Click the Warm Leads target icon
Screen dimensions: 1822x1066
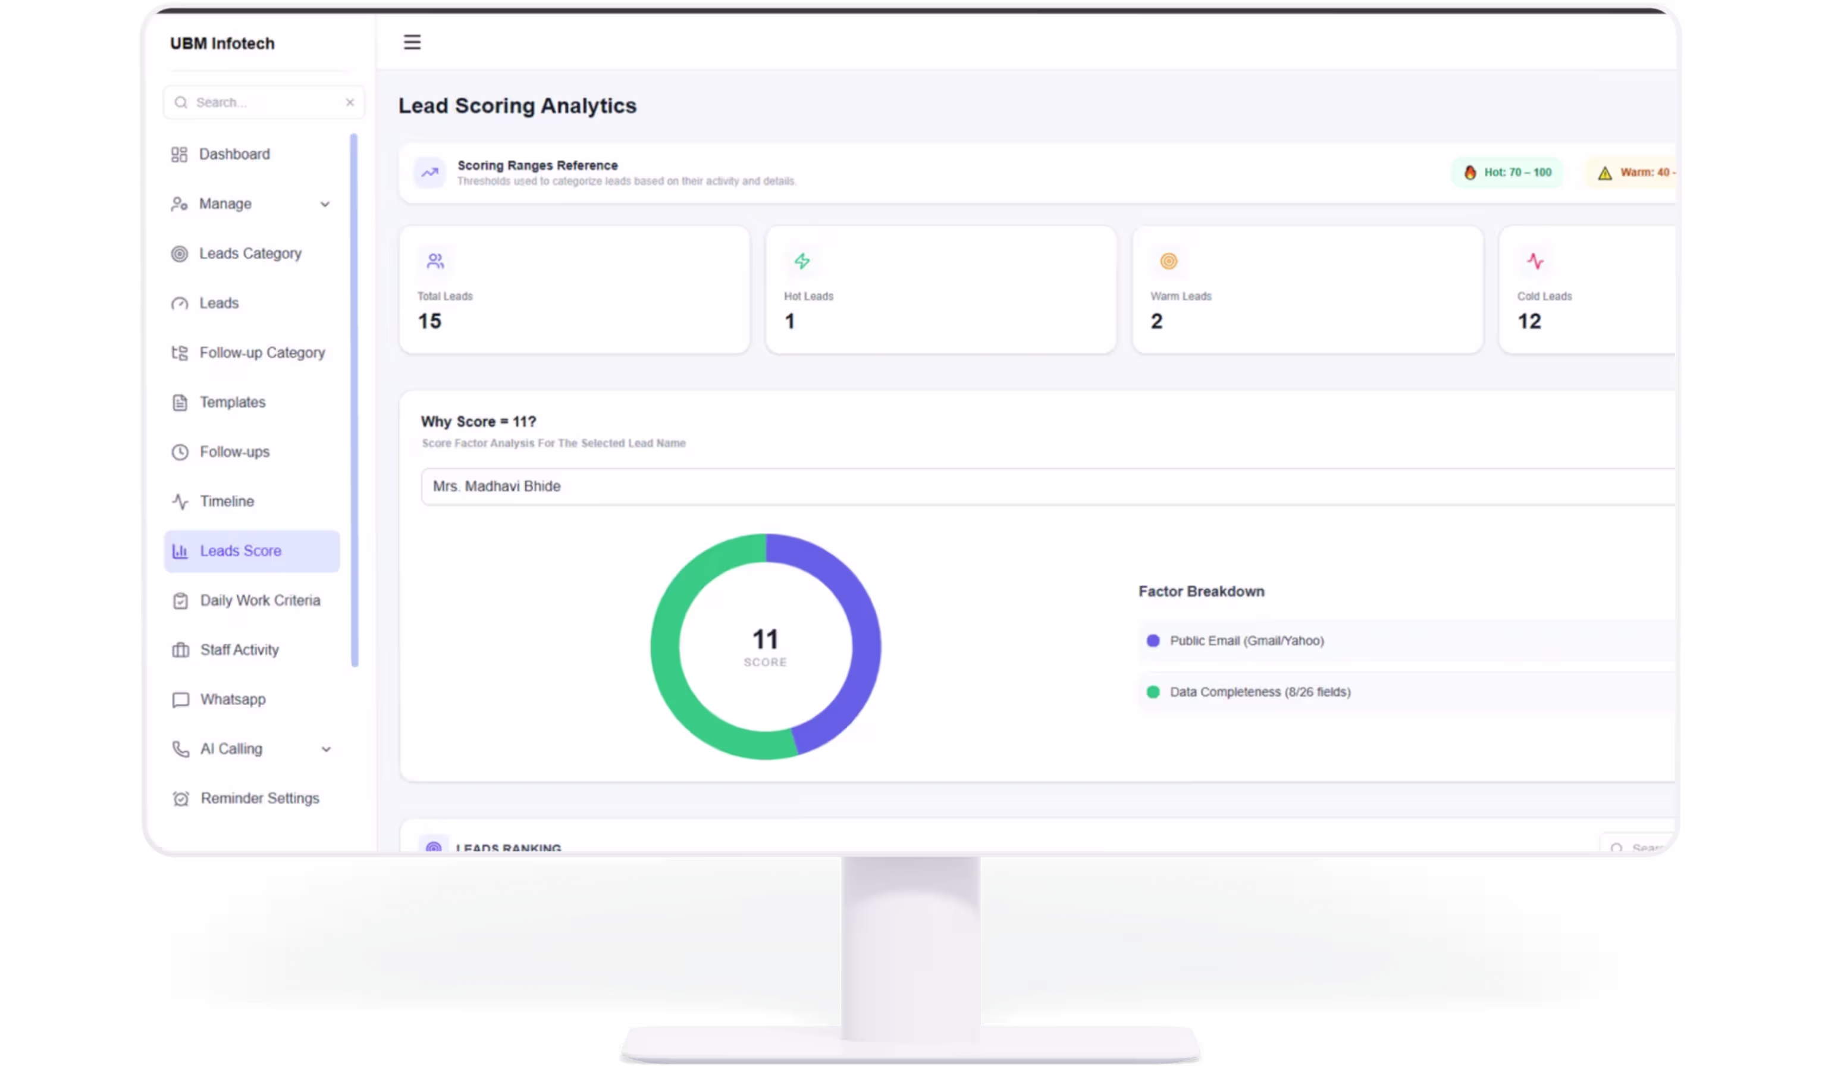(x=1168, y=261)
